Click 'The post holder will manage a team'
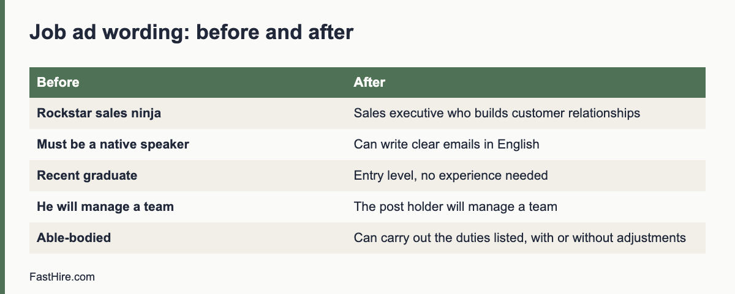The height and width of the screenshot is (294, 735). click(x=456, y=207)
